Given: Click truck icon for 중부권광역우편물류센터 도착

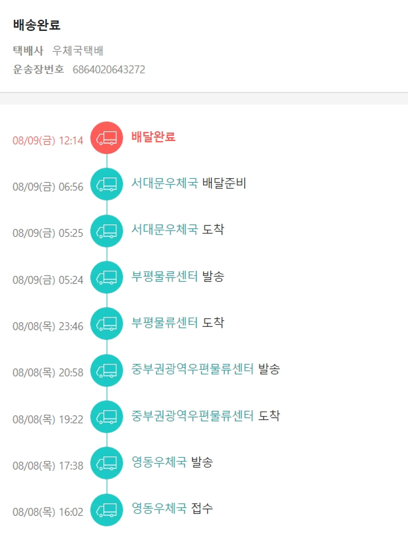Looking at the screenshot, I should (107, 417).
